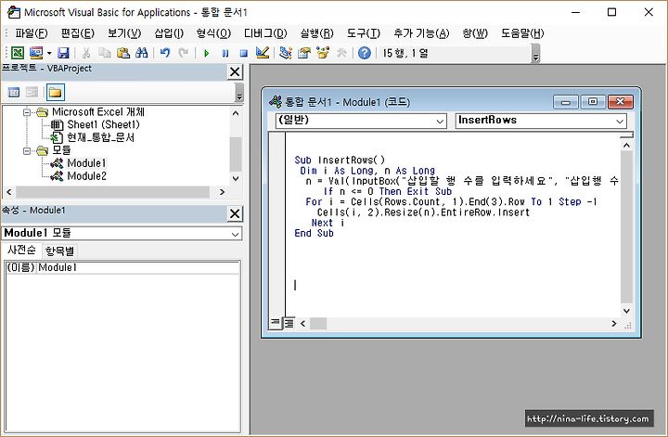The image size is (668, 437).
Task: Open project panel toolbar overflow arrow
Action: click(239, 93)
